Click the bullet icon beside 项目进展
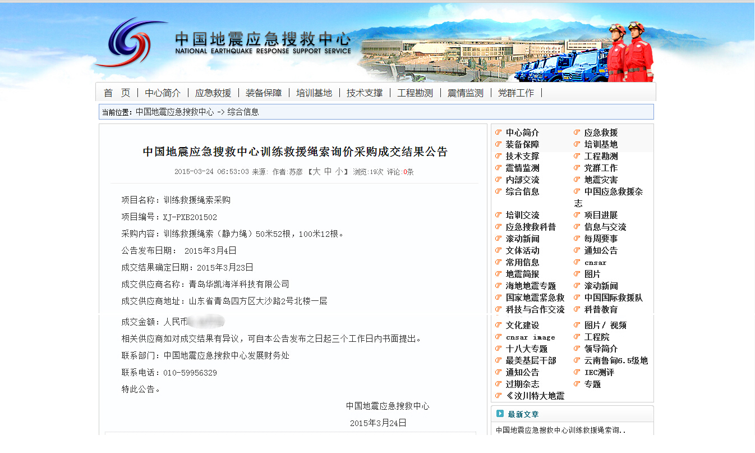Screen dimensions: 755x453 [577, 215]
